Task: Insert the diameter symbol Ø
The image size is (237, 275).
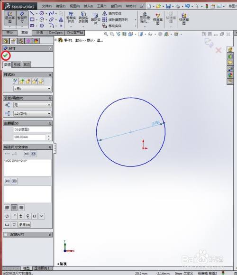Action: (x=7, y=216)
